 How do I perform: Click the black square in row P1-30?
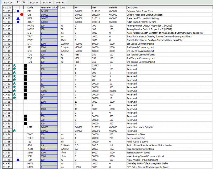[25, 120]
